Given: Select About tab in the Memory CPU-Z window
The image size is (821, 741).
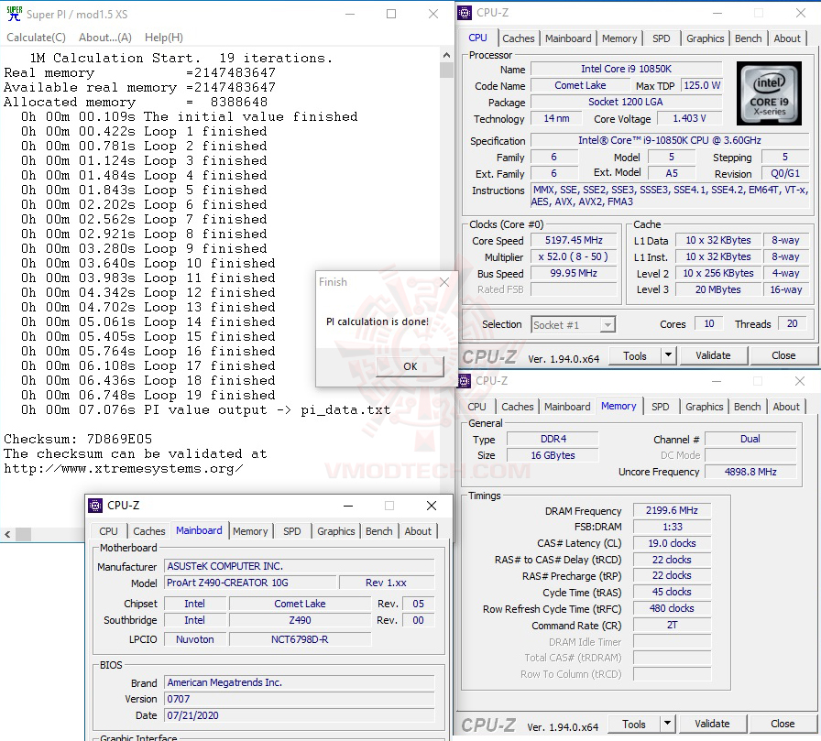Looking at the screenshot, I should pyautogui.click(x=786, y=407).
